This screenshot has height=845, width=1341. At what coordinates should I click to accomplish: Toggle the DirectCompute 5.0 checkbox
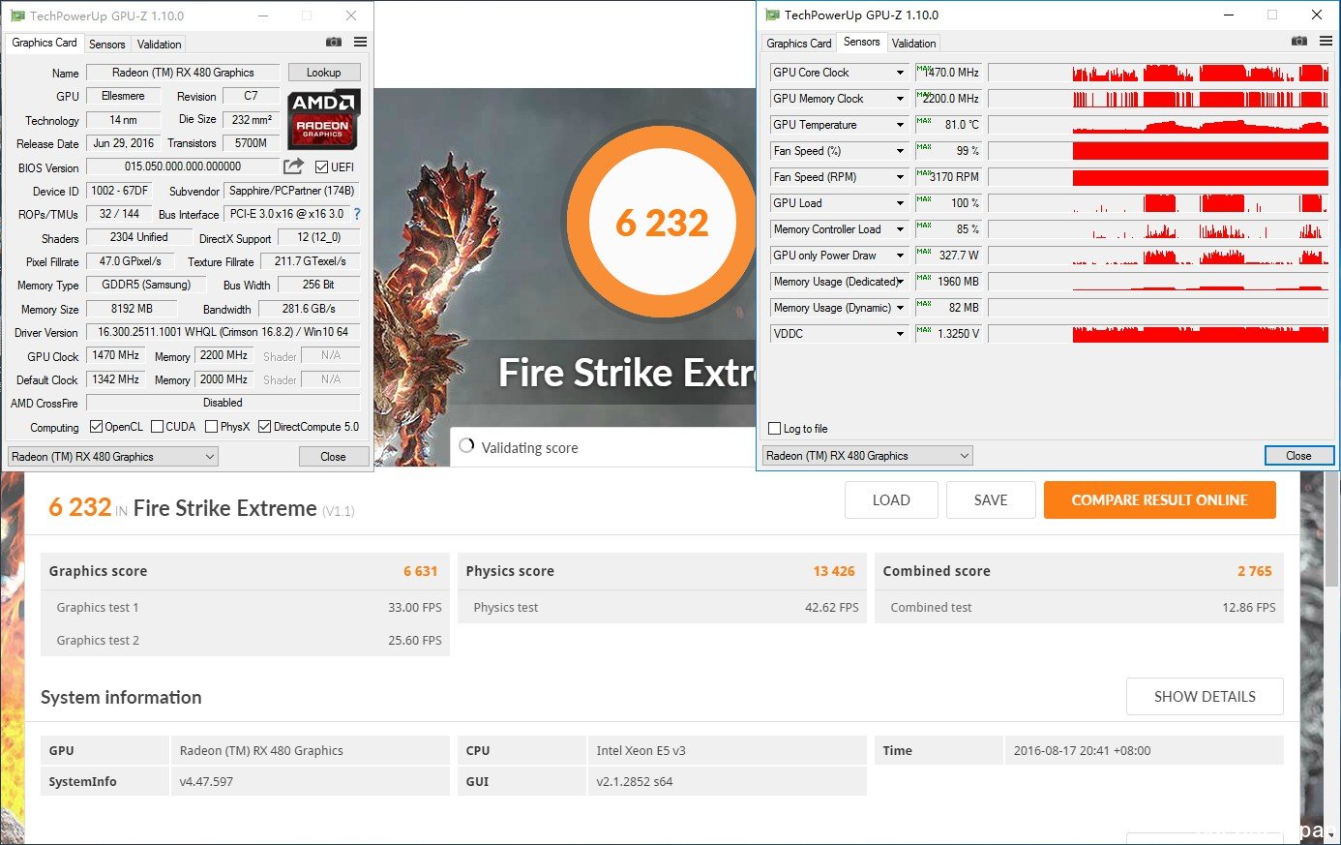pyautogui.click(x=264, y=426)
